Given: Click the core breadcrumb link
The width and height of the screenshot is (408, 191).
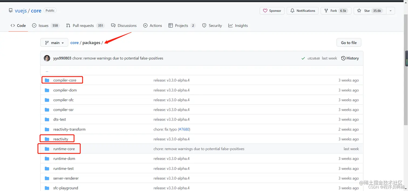Looking at the screenshot, I should [x=74, y=43].
